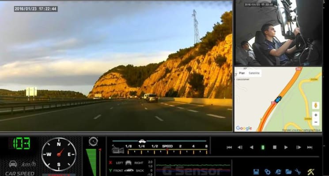329x176 pixels.
Task: Click Signaler une erreur cartographique link
Action: pos(302,130)
